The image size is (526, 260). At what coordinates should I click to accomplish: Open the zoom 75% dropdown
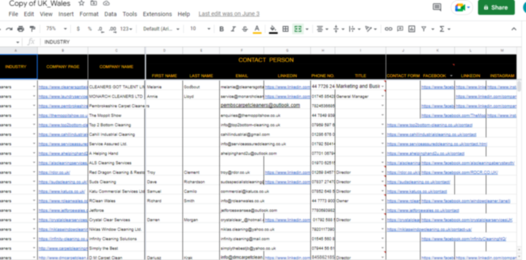coord(56,29)
